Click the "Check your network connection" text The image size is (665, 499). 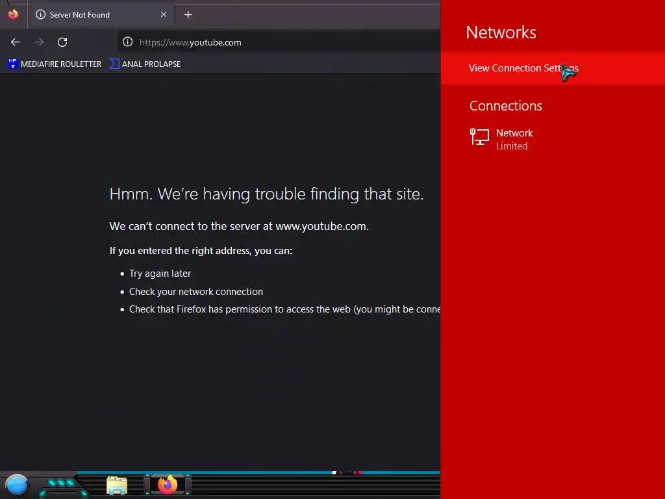tap(196, 292)
